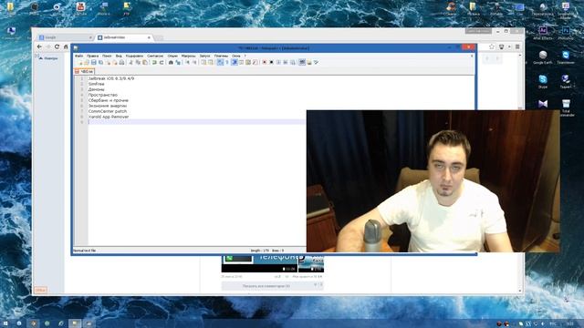Click the 'Экономия энергии' line
Viewport: 584px width, 328px height.
pos(108,106)
